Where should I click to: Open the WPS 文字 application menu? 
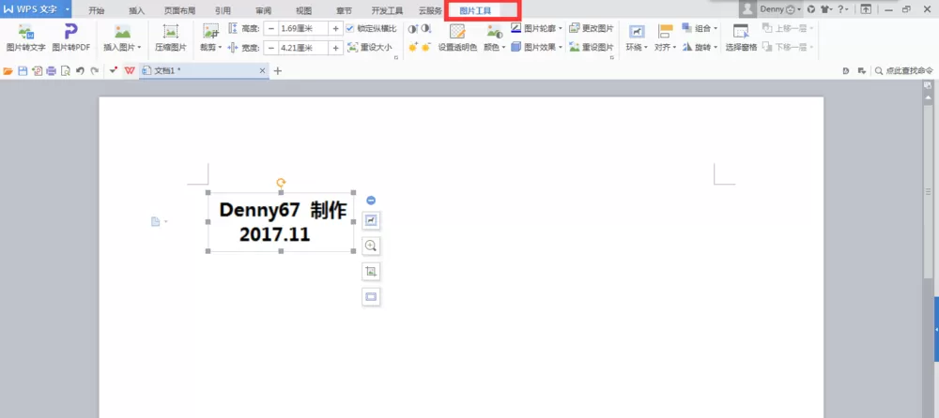[x=36, y=9]
